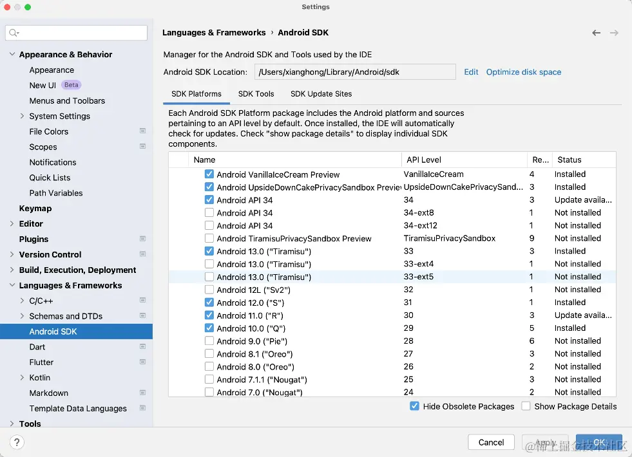This screenshot has width=632, height=457.
Task: Expand Kotlin node
Action: tap(22, 377)
